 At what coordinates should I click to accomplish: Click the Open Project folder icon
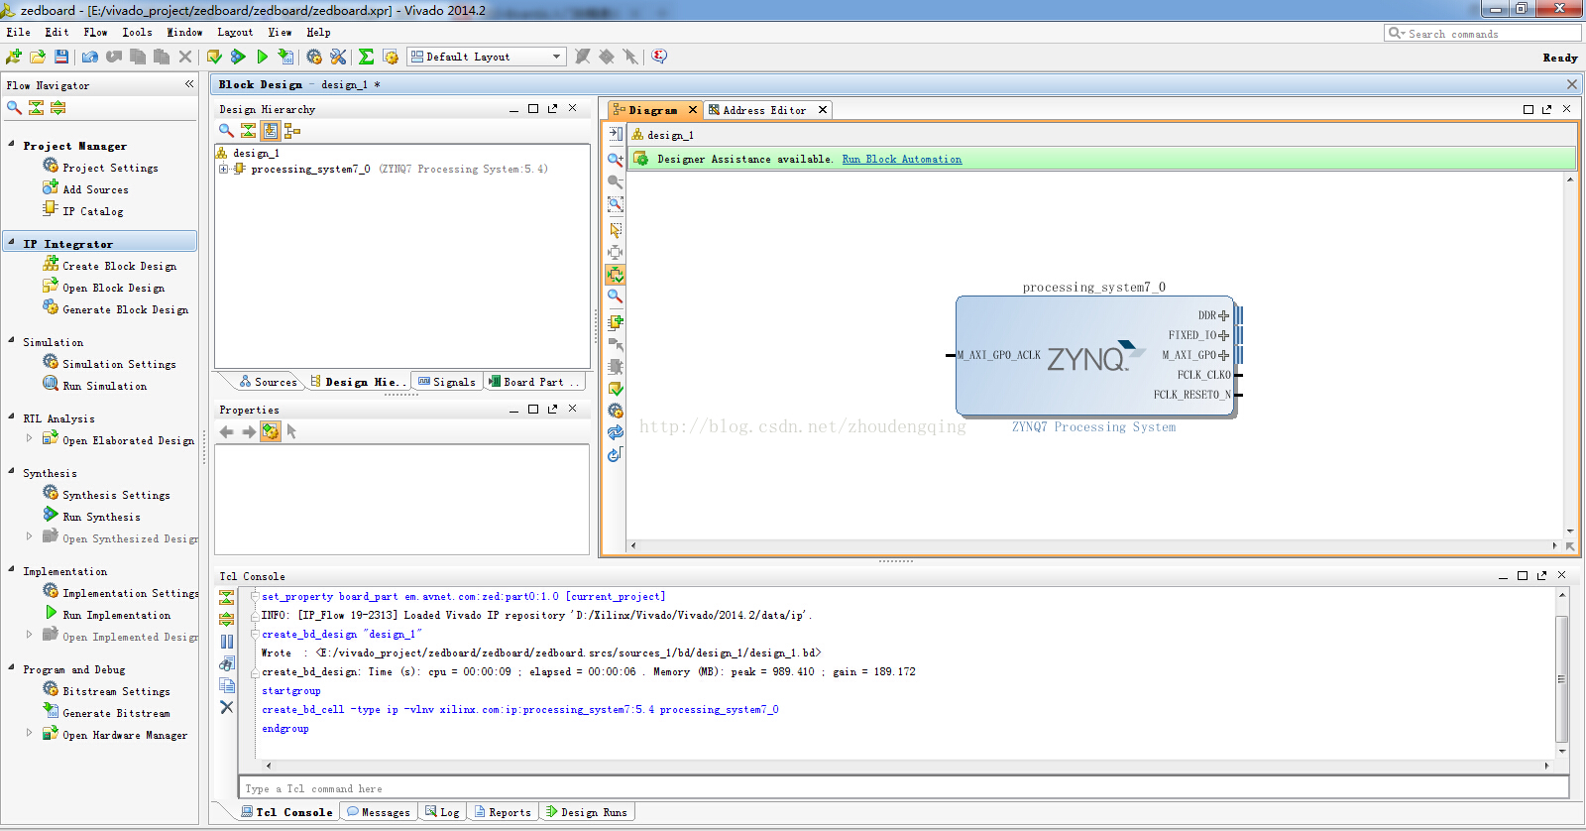(x=38, y=57)
